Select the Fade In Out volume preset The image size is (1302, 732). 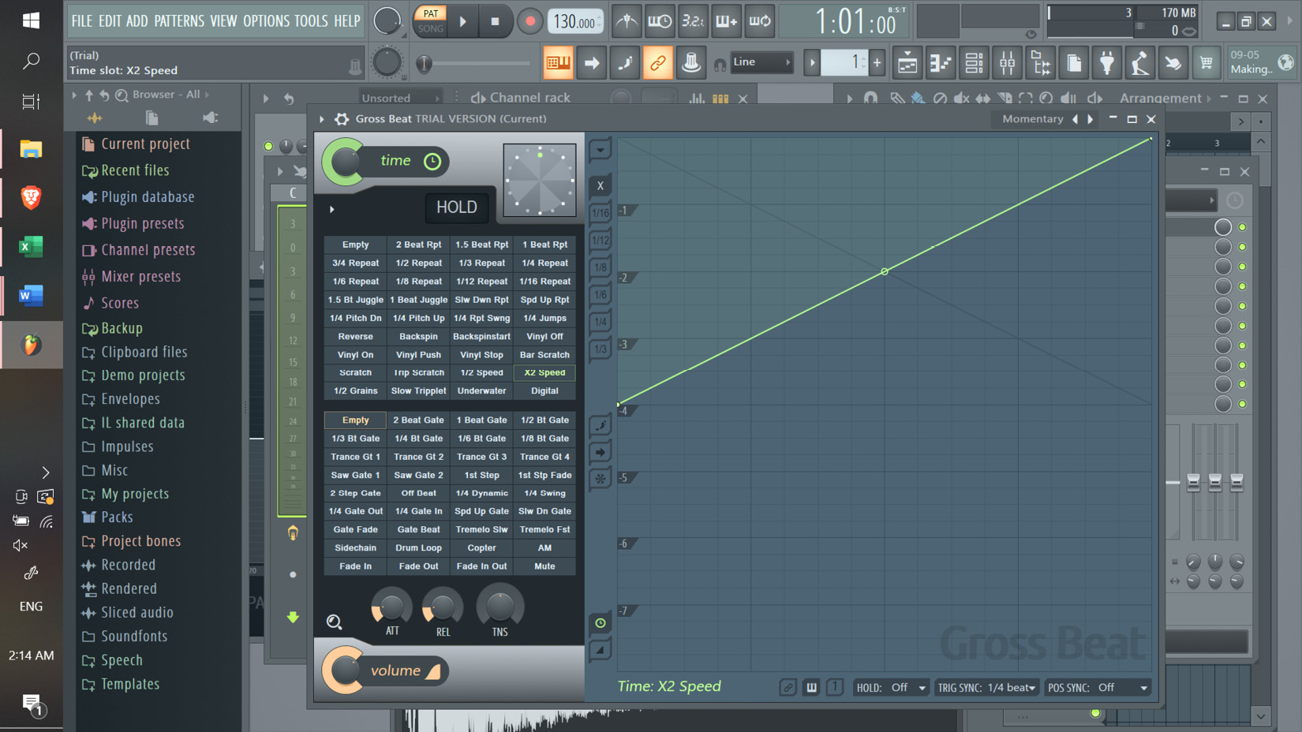pyautogui.click(x=481, y=566)
